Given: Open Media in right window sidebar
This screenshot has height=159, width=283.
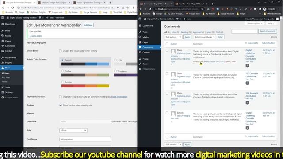Looking at the screenshot, I should point(145,37).
